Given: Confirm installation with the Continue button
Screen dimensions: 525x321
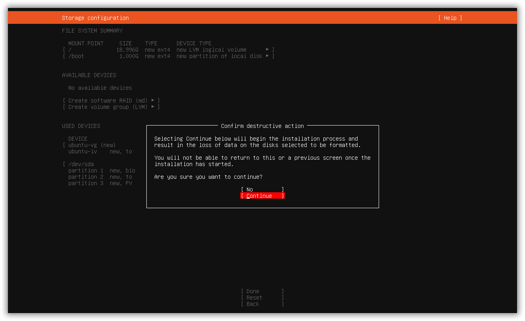Looking at the screenshot, I should click(262, 196).
